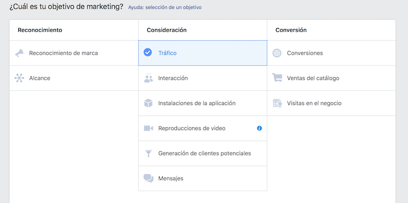The width and height of the screenshot is (408, 203).
Task: Click the people icon next to Interacción
Action: [x=148, y=78]
